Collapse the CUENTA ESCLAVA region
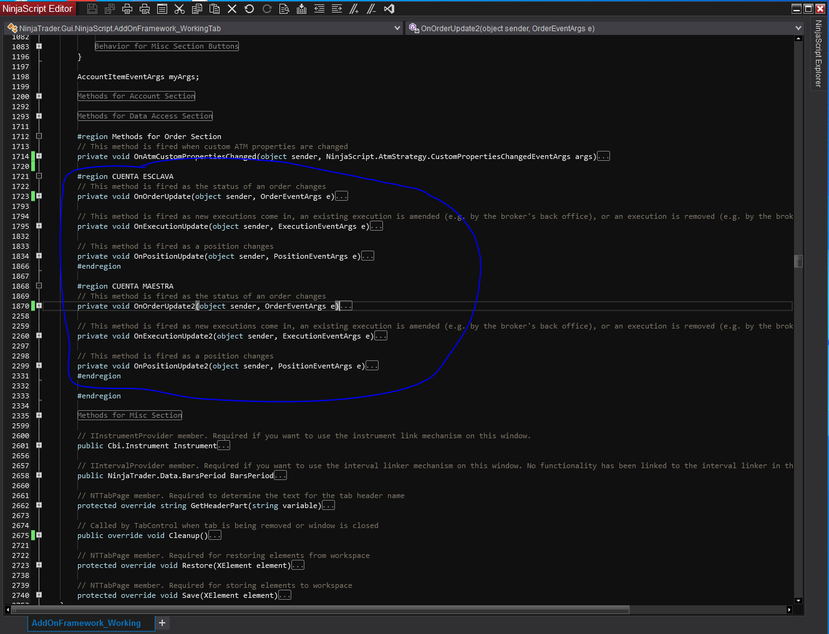 39,176
